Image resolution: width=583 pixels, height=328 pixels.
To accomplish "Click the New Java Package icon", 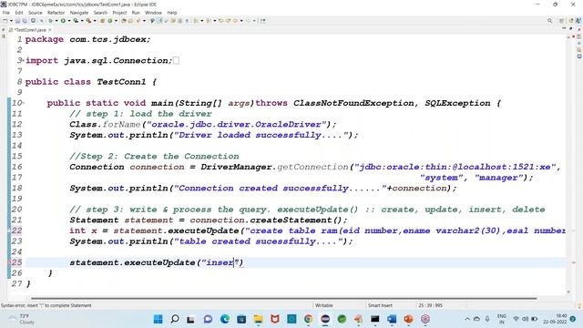I will pyautogui.click(x=102, y=21).
